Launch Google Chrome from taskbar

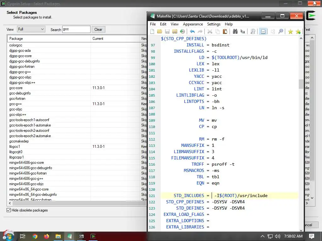click(35, 236)
